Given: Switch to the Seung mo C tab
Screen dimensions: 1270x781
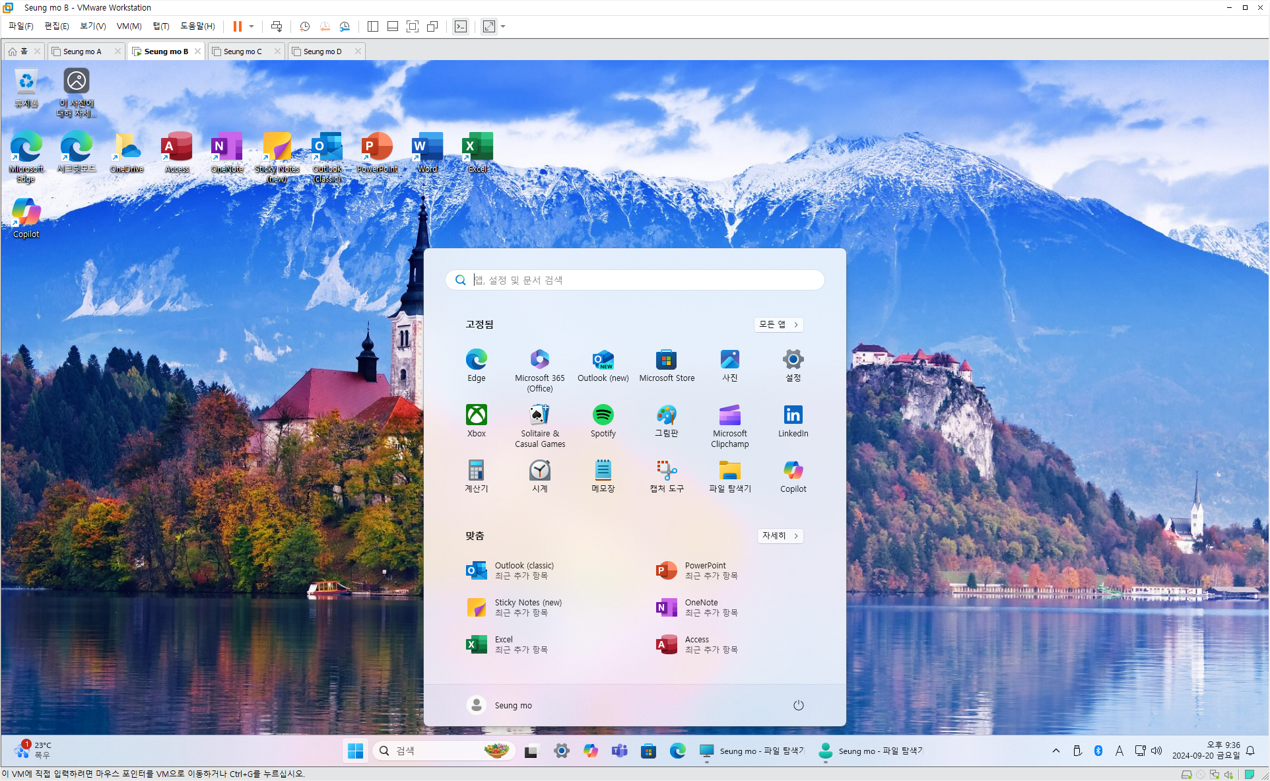Looking at the screenshot, I should [242, 51].
